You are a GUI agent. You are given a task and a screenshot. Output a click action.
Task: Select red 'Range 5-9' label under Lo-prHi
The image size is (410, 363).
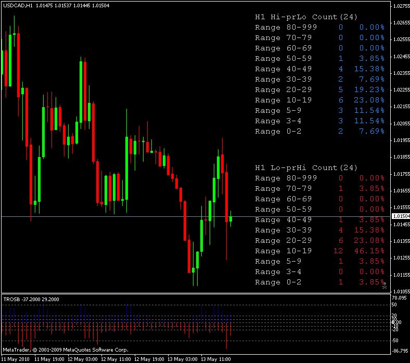(278, 262)
